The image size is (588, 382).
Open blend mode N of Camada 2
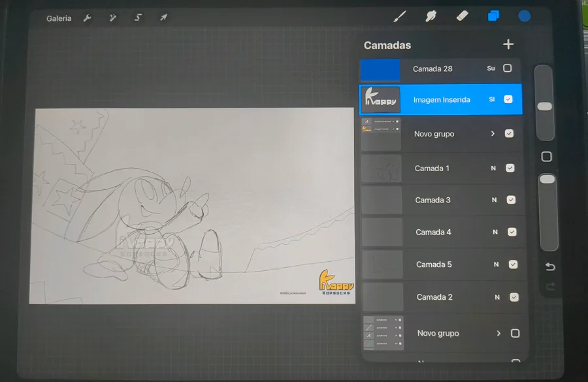[x=497, y=297]
